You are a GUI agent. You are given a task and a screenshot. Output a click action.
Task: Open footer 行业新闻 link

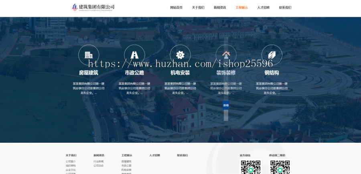(x=99, y=162)
